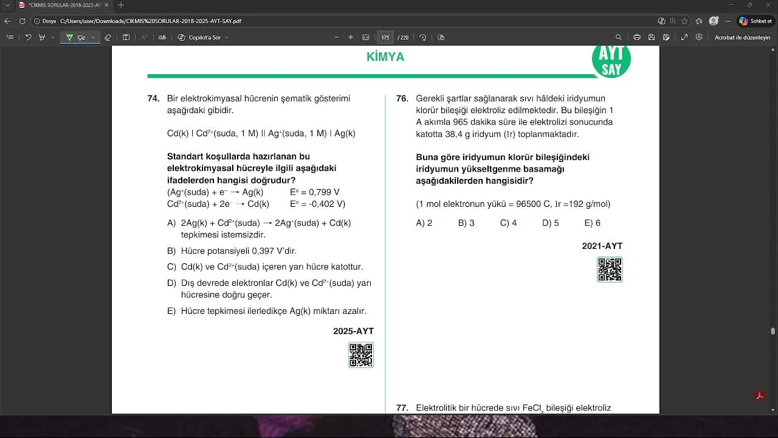Screen dimensions: 778x438
Task: Rotate the PDF page
Action: [x=423, y=37]
